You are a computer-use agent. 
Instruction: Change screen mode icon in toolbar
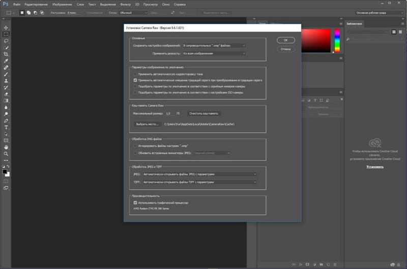pos(6,188)
